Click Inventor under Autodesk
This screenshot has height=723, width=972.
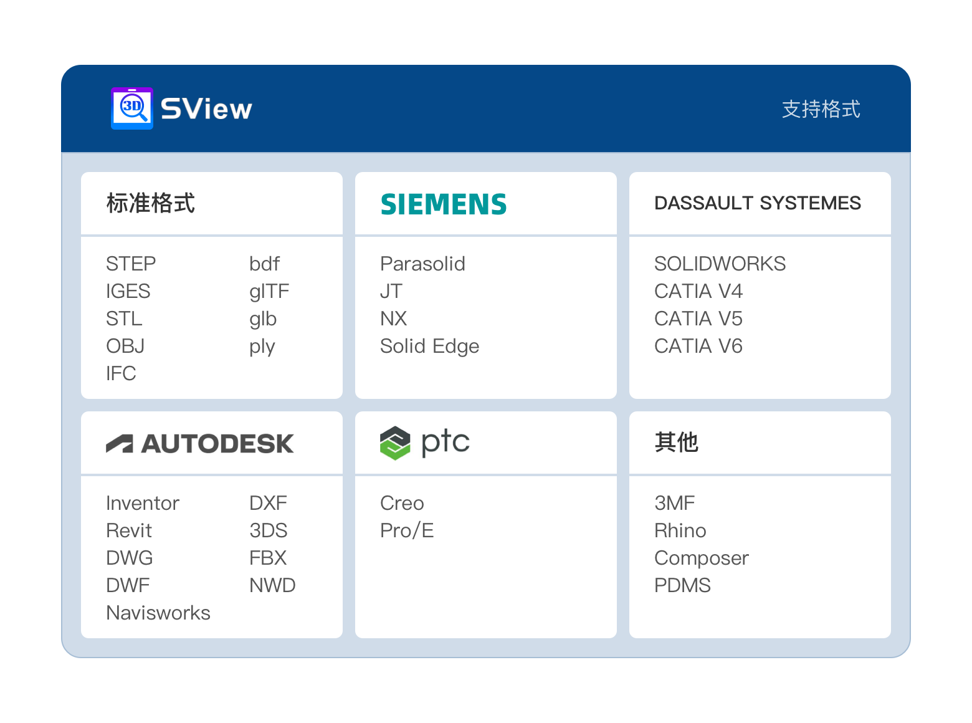tap(143, 503)
